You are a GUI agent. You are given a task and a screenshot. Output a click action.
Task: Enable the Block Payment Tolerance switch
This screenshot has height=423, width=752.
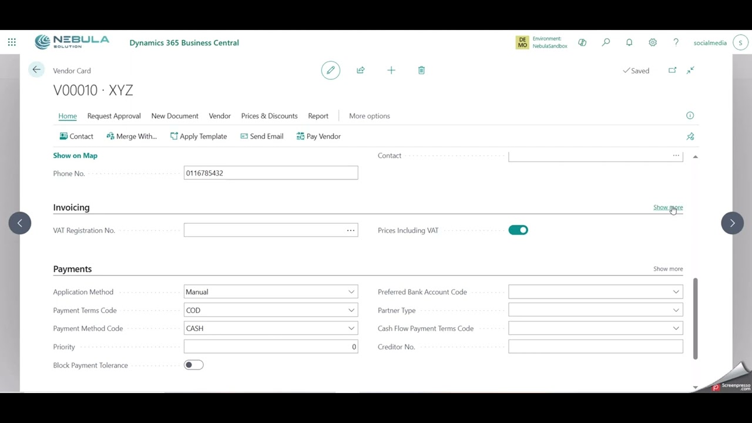pyautogui.click(x=193, y=365)
